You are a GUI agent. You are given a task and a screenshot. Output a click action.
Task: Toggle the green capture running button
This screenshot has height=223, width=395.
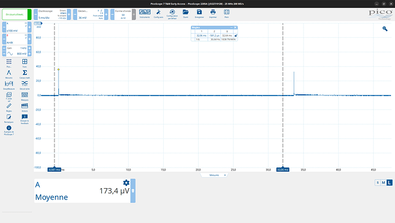17,14
